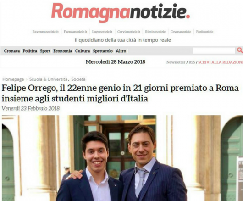Open the Cronaca menu section
This screenshot has height=201, width=243.
point(12,51)
